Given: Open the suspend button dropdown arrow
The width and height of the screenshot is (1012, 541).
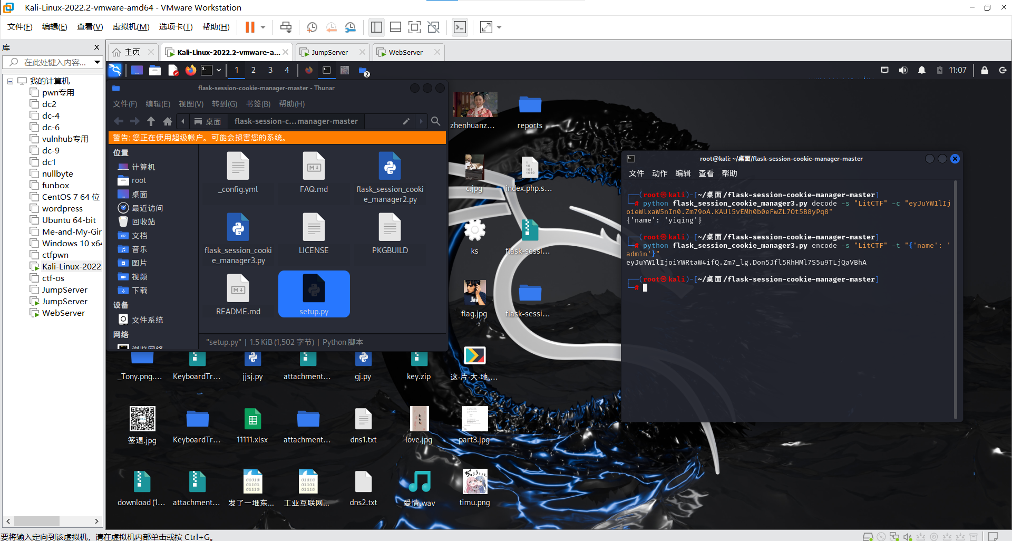Looking at the screenshot, I should click(x=263, y=27).
